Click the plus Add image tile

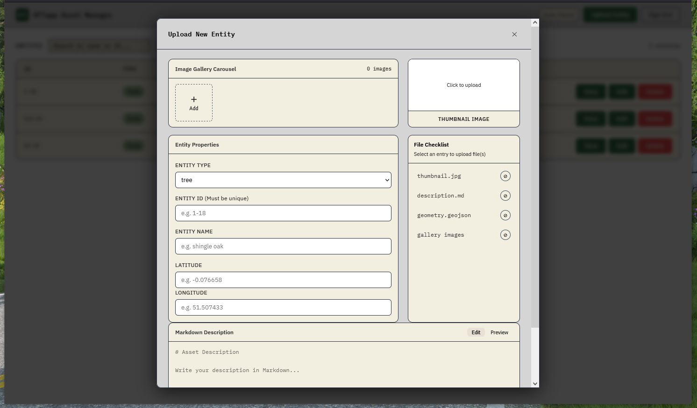[193, 103]
